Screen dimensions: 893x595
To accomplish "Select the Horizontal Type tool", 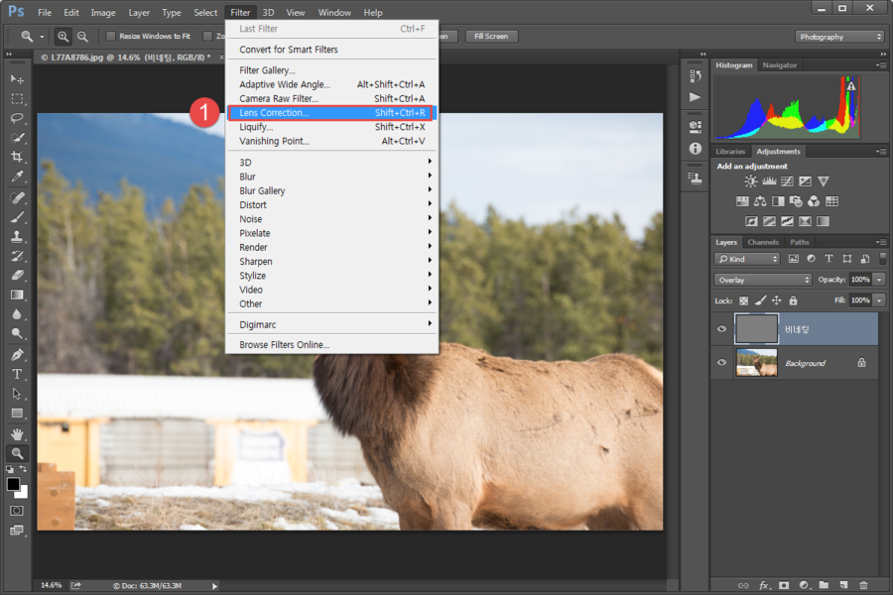I will pyautogui.click(x=17, y=375).
